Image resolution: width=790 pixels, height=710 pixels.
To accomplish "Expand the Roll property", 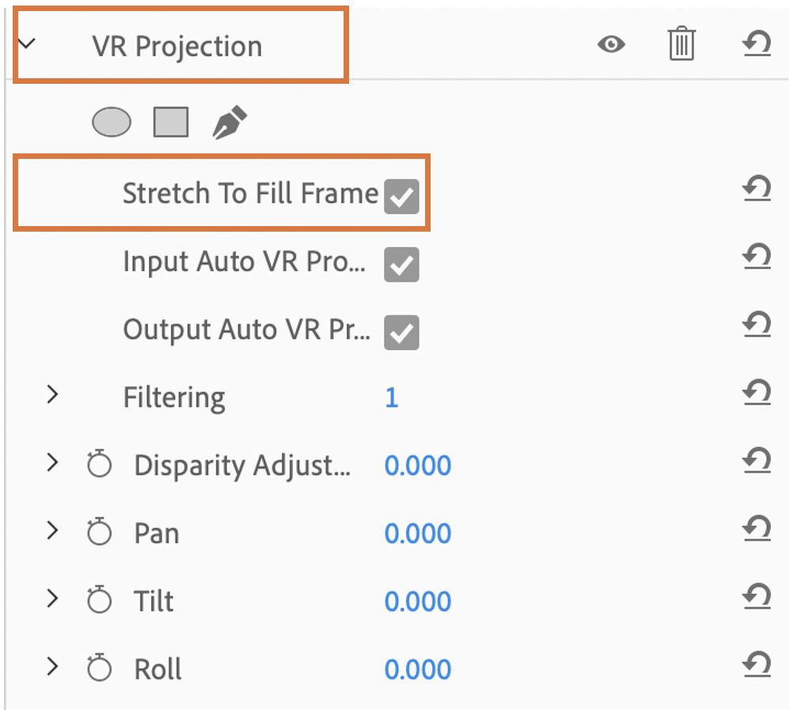I will 52,667.
